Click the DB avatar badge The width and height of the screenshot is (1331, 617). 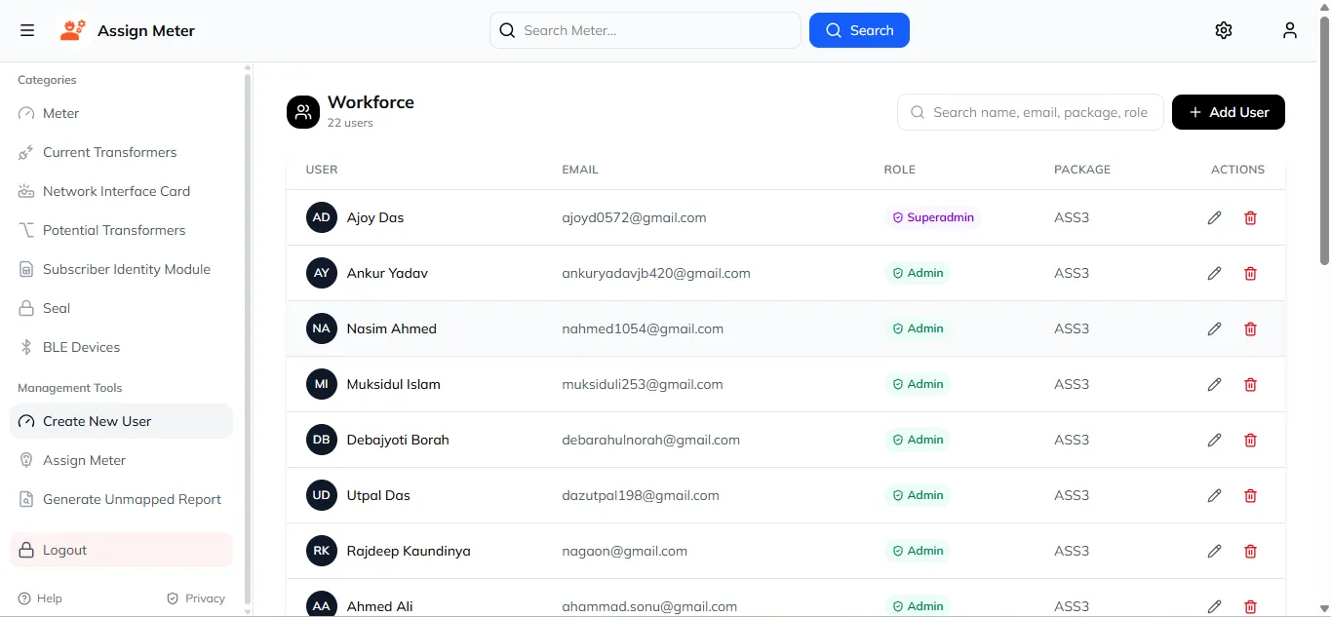[322, 440]
